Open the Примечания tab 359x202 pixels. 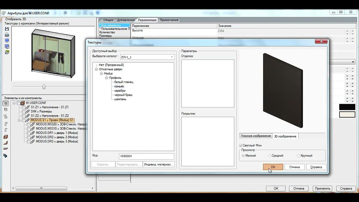[x=169, y=20]
